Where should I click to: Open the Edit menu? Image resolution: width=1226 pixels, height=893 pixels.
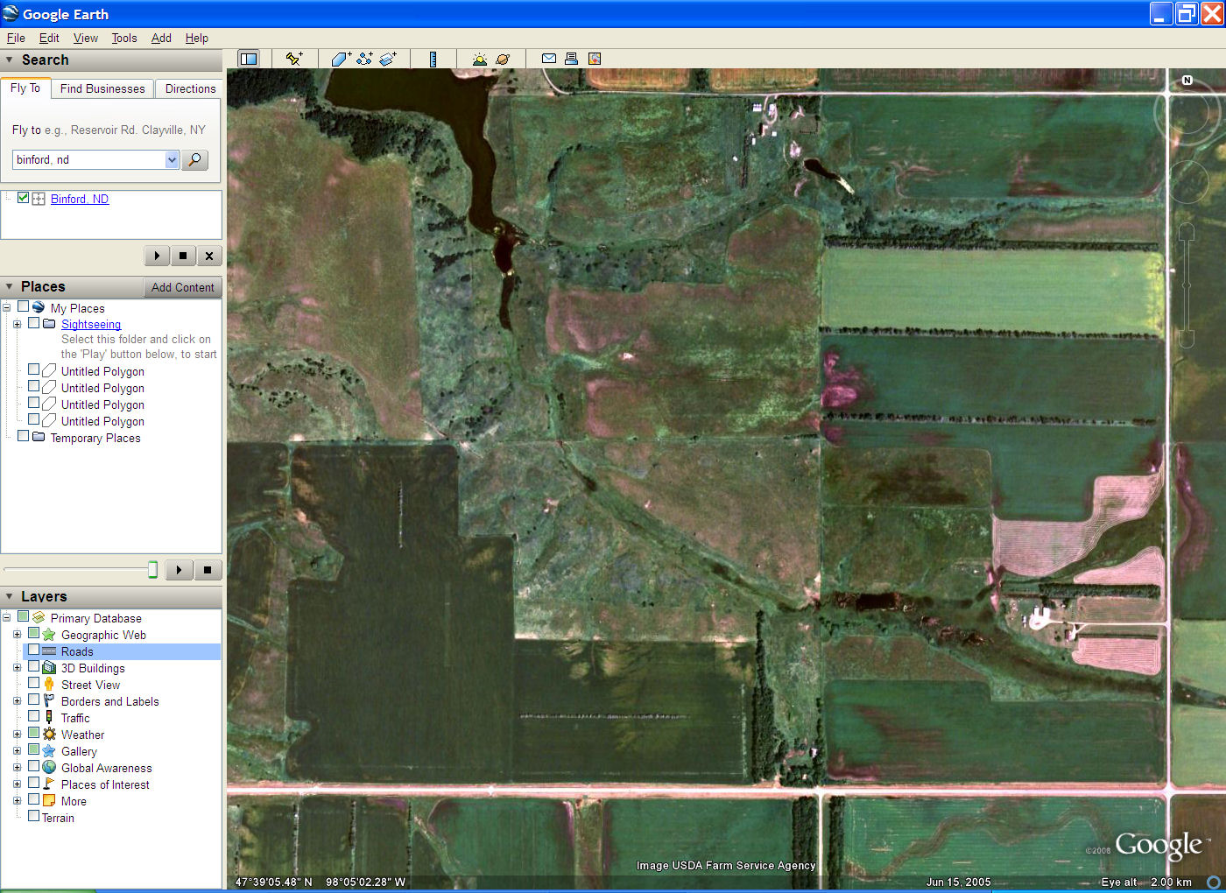coord(49,38)
